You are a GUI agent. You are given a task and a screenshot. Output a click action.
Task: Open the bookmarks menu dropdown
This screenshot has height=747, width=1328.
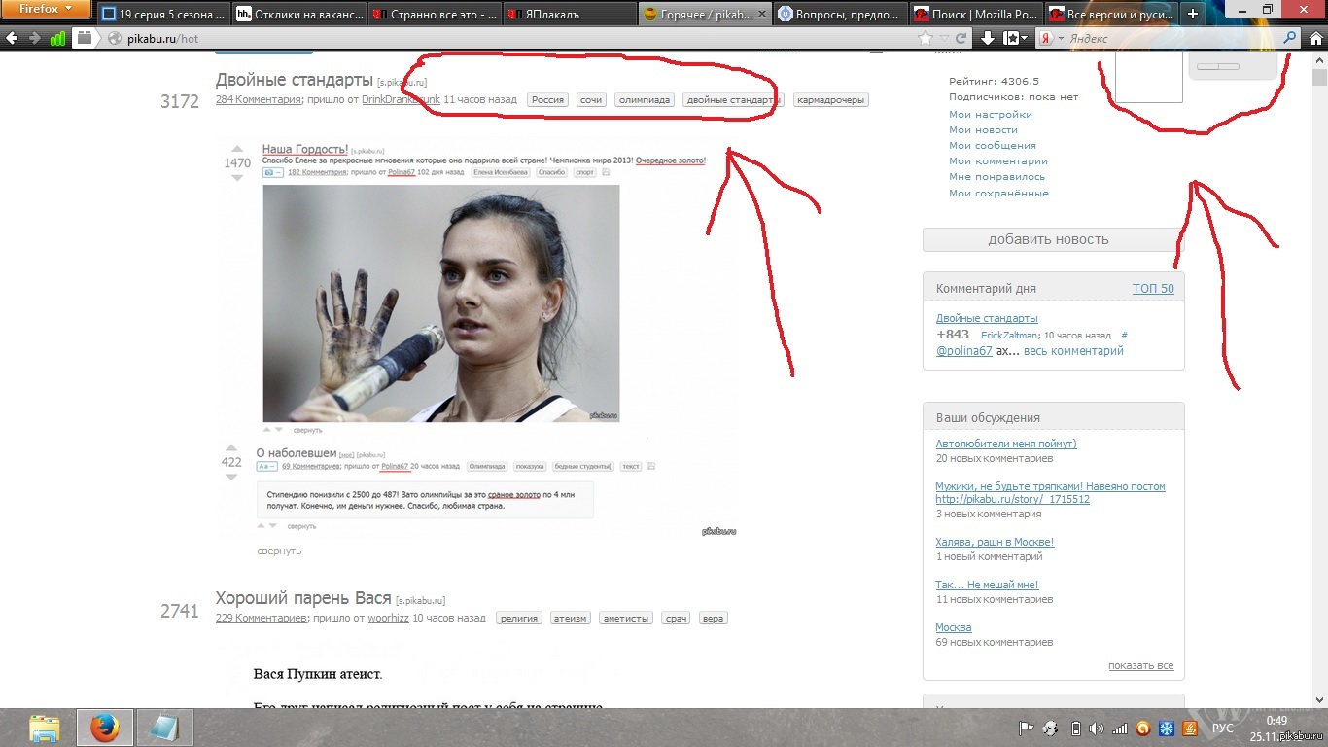pyautogui.click(x=1017, y=38)
